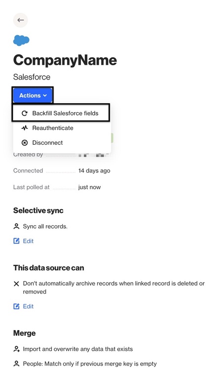The image size is (222, 374).
Task: Edit the This data source can settings
Action: [23, 306]
